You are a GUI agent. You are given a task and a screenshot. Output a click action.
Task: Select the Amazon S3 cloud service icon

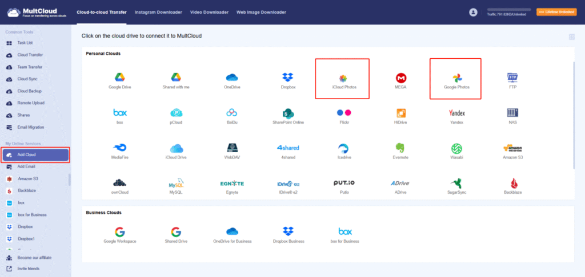coord(512,148)
